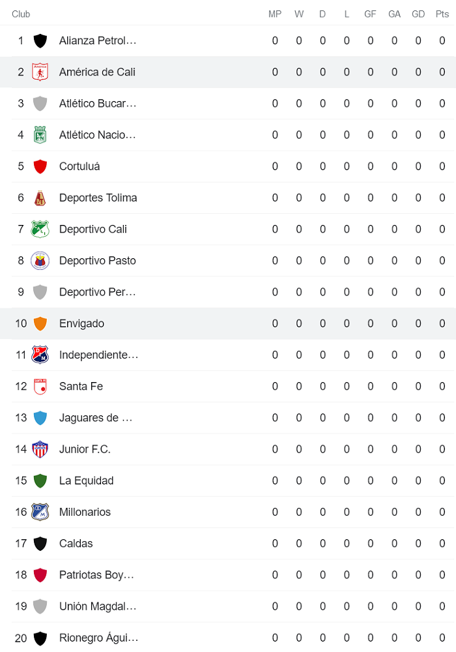Open the Caldas team entry
The image size is (456, 652).
coord(76,543)
